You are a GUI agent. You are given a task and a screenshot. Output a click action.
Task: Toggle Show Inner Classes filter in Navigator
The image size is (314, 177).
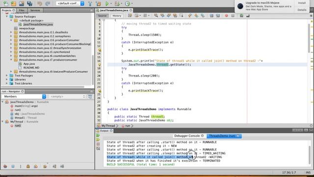[x=36, y=166]
